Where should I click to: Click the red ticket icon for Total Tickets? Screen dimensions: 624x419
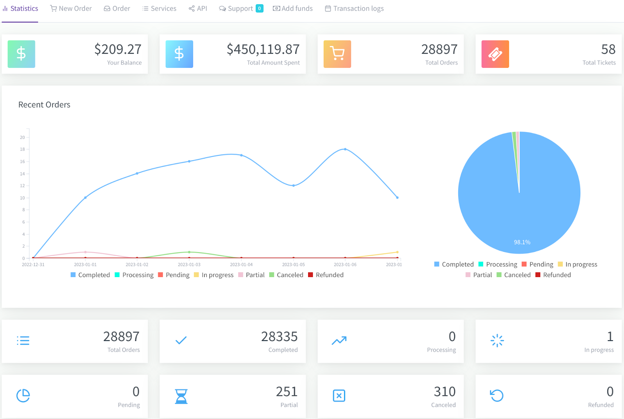(495, 54)
